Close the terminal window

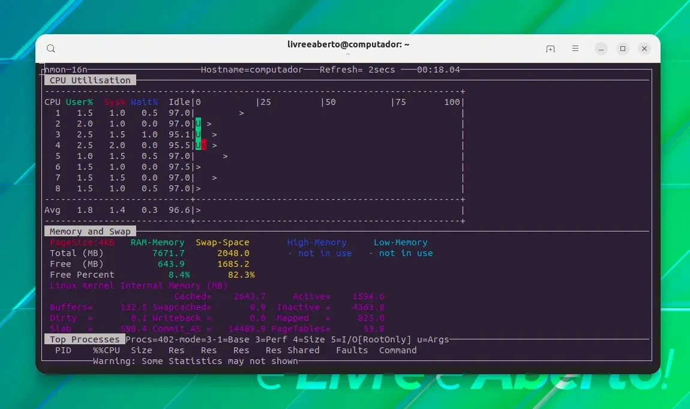[644, 49]
